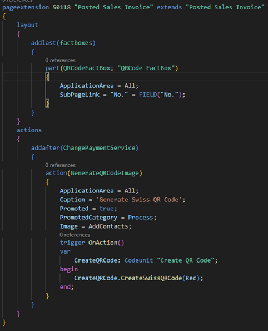The width and height of the screenshot is (268, 331).
Task: Click 'addlast' in the layout section
Action: [44, 43]
